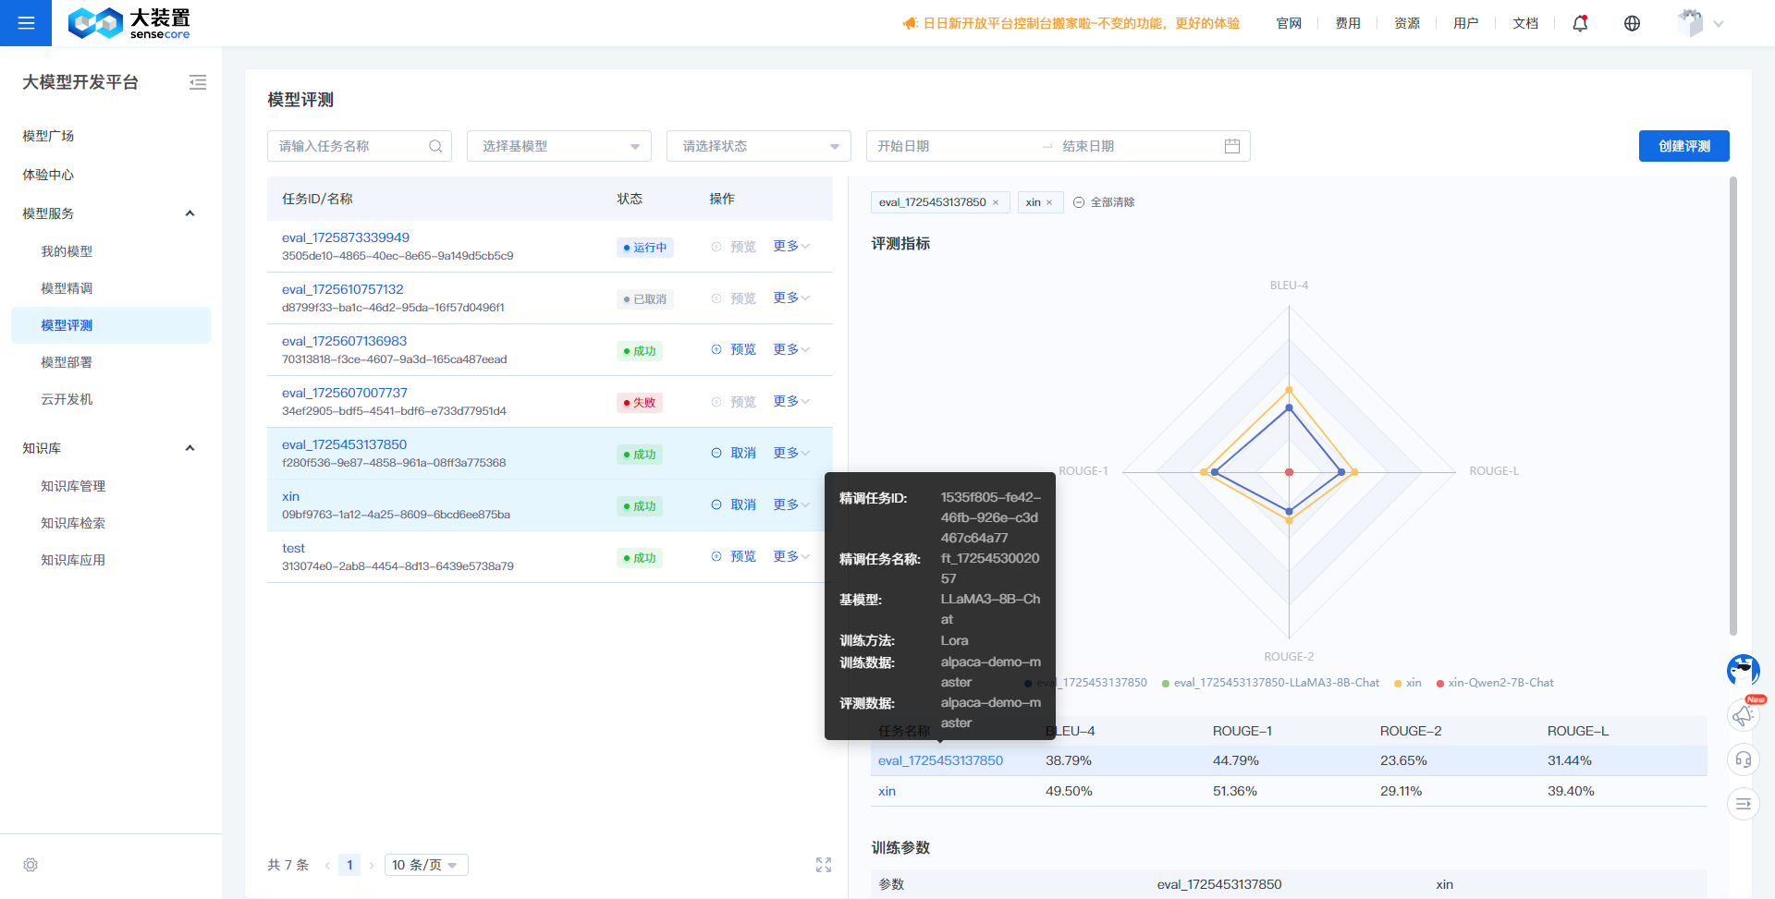Go to 模型精调

click(x=67, y=288)
